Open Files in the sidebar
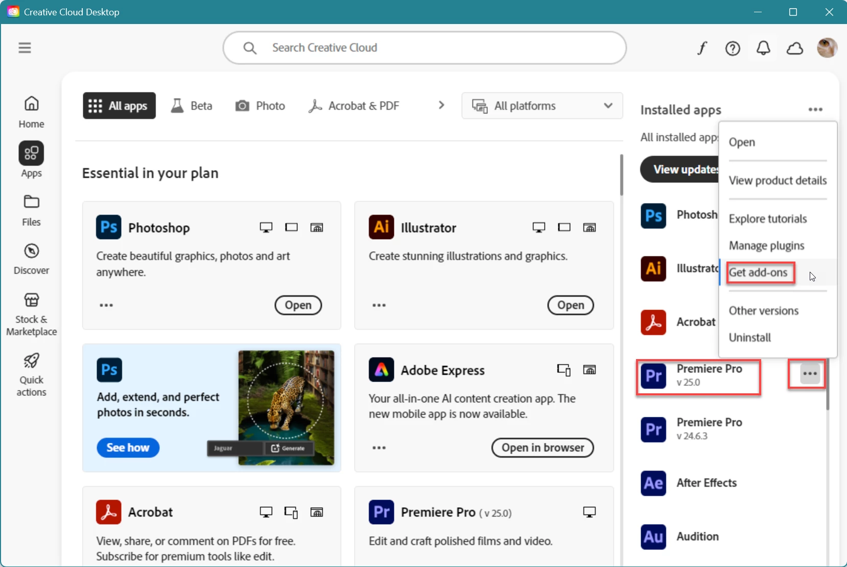This screenshot has height=567, width=847. pos(32,210)
